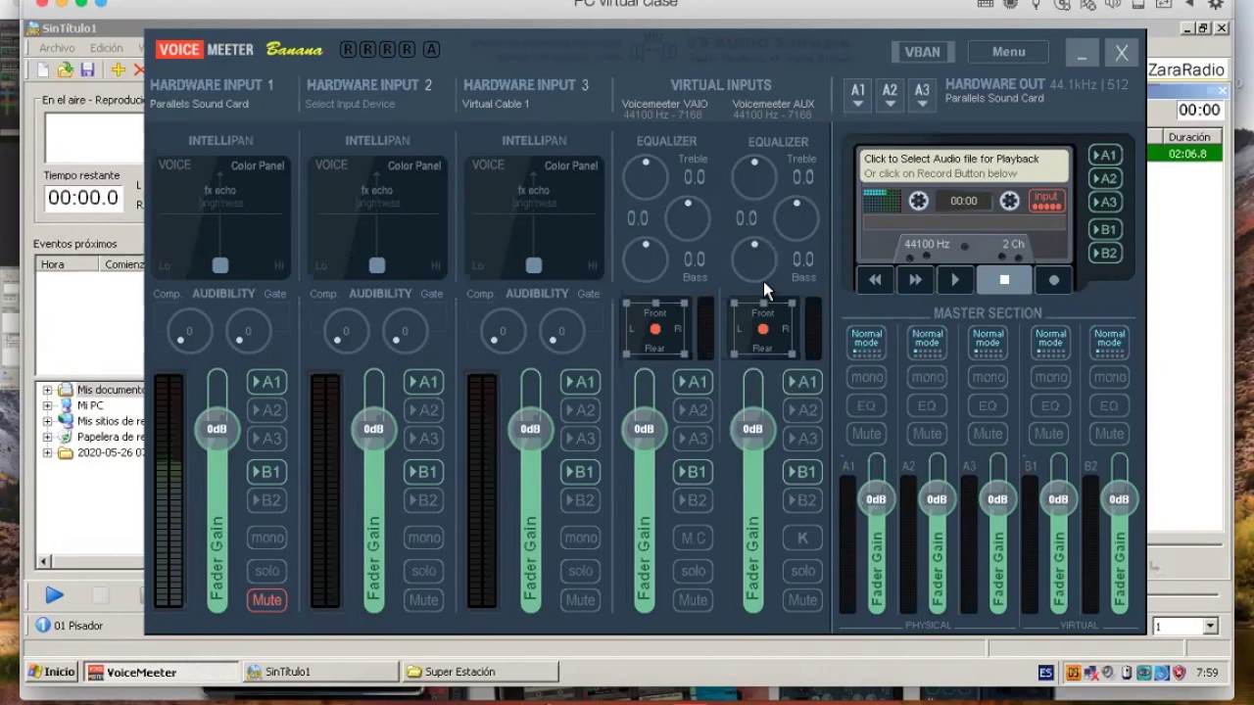Adjust master A1 bus fader
The image size is (1254, 705).
coord(876,499)
